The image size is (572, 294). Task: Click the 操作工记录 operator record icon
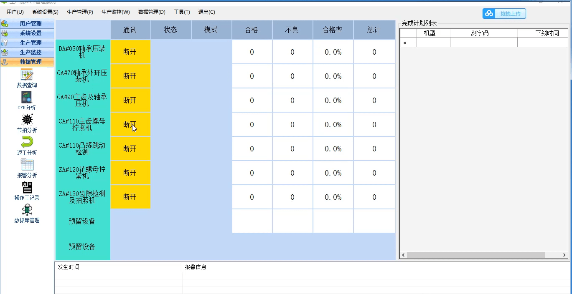[27, 188]
